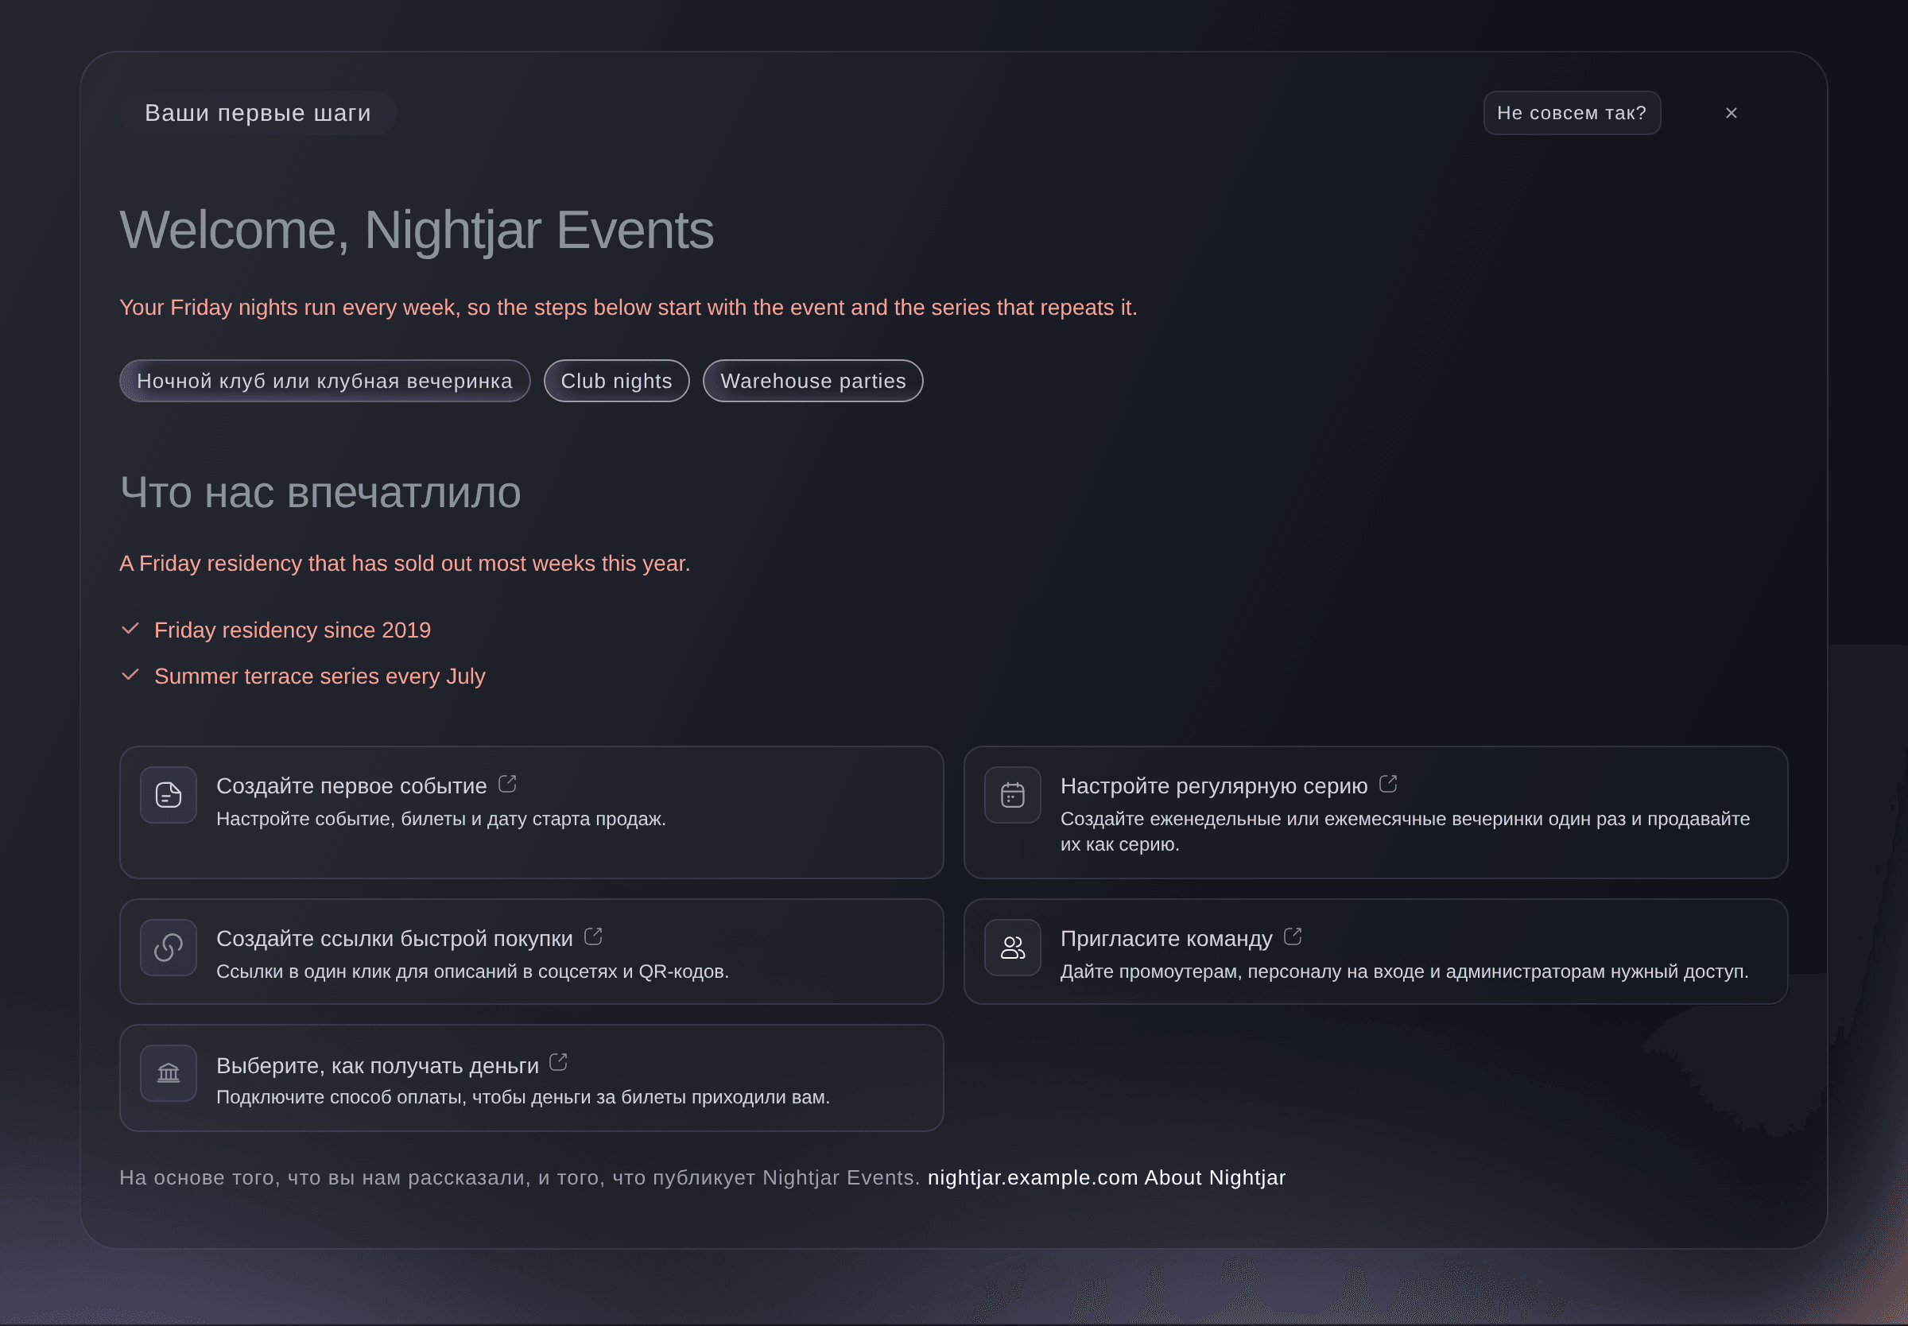Viewport: 1908px width, 1326px height.
Task: Open the About Nightjar link
Action: [x=1216, y=1177]
